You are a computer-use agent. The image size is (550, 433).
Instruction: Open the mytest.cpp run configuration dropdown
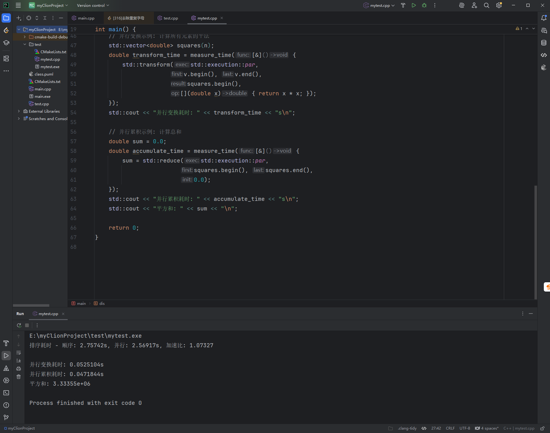pyautogui.click(x=379, y=5)
